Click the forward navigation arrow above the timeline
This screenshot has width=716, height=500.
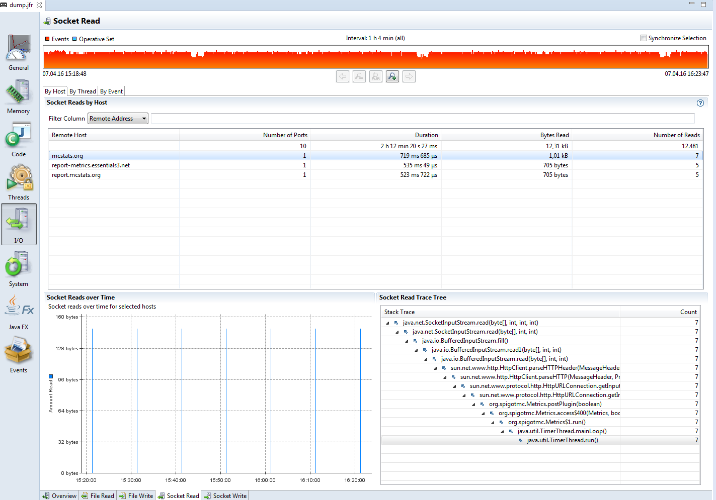(x=409, y=76)
